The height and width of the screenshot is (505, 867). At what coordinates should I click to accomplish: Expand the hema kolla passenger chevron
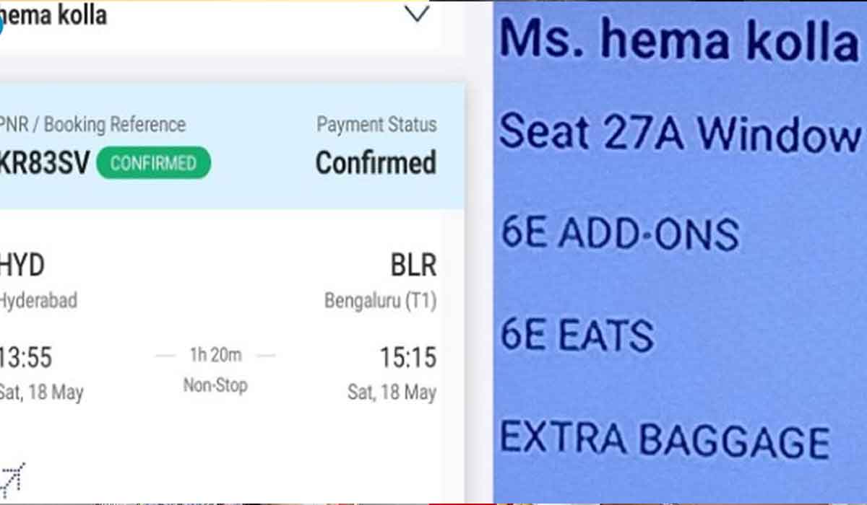[417, 14]
